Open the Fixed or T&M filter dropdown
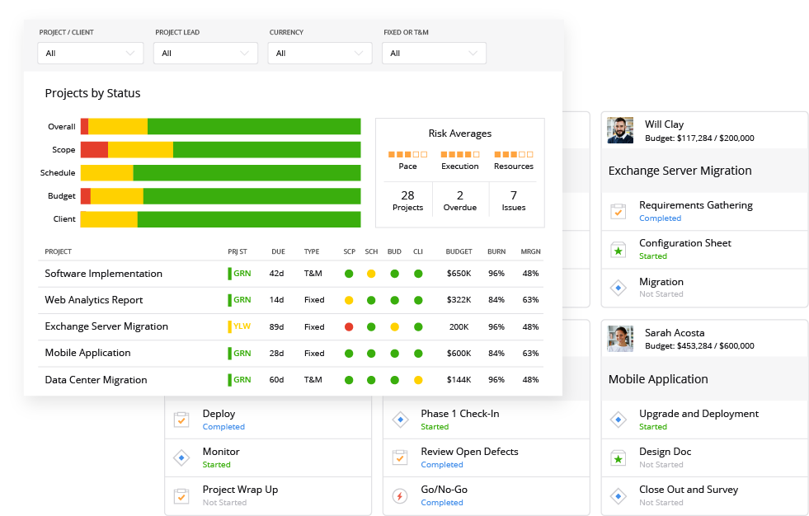This screenshot has height=516, width=809. coord(434,53)
